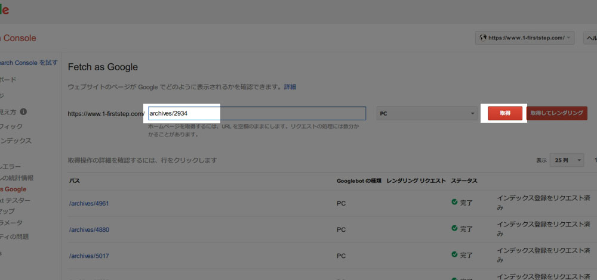The image size is (597, 280).
Task: Click the red 取得 fetch button
Action: (x=505, y=113)
